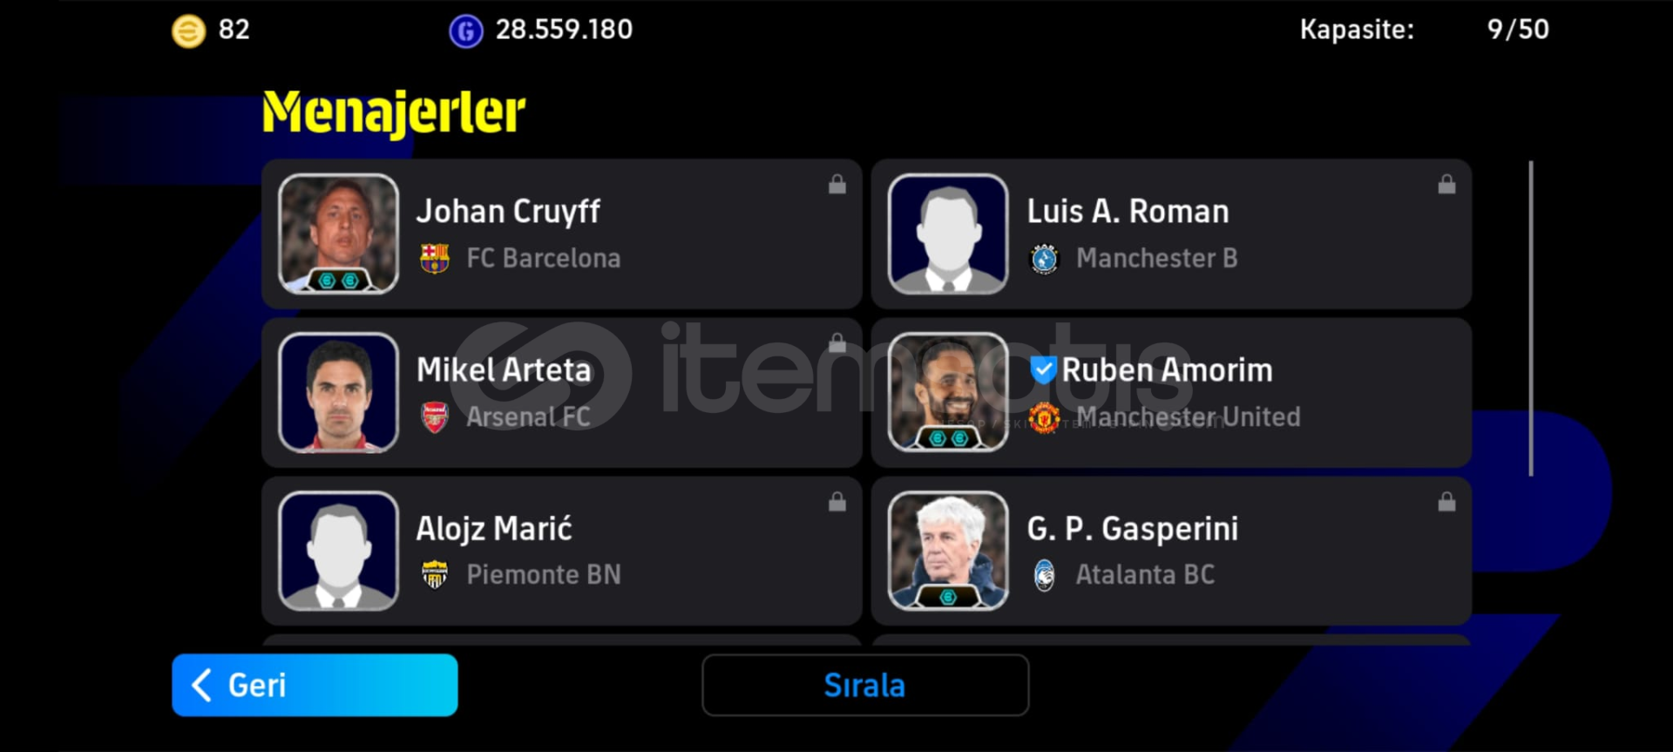Select the Mikel Arteta manager entry
1673x752 pixels.
tap(562, 392)
